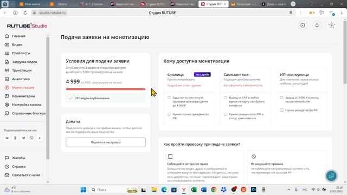Open File Explorer from taskbar
347x195 pixels.
click(154, 190)
